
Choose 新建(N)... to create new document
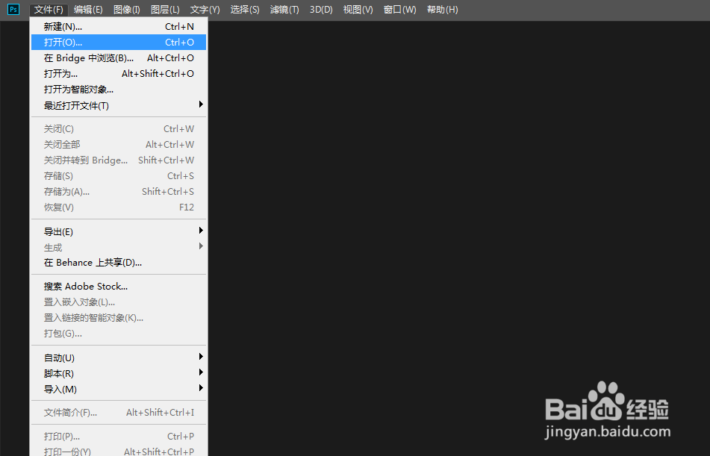click(119, 27)
